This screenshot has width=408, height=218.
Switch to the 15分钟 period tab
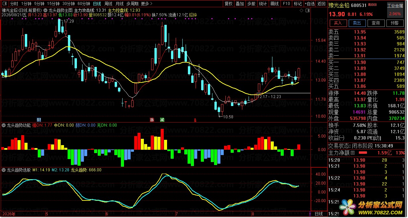click(x=53, y=4)
